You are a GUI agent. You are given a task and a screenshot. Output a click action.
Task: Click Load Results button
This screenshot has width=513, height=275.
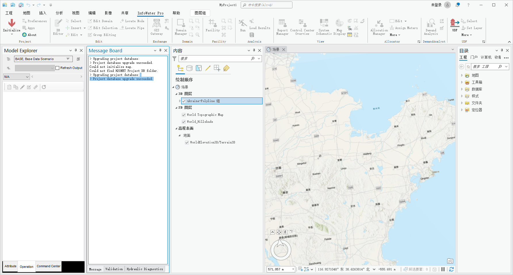(260, 28)
